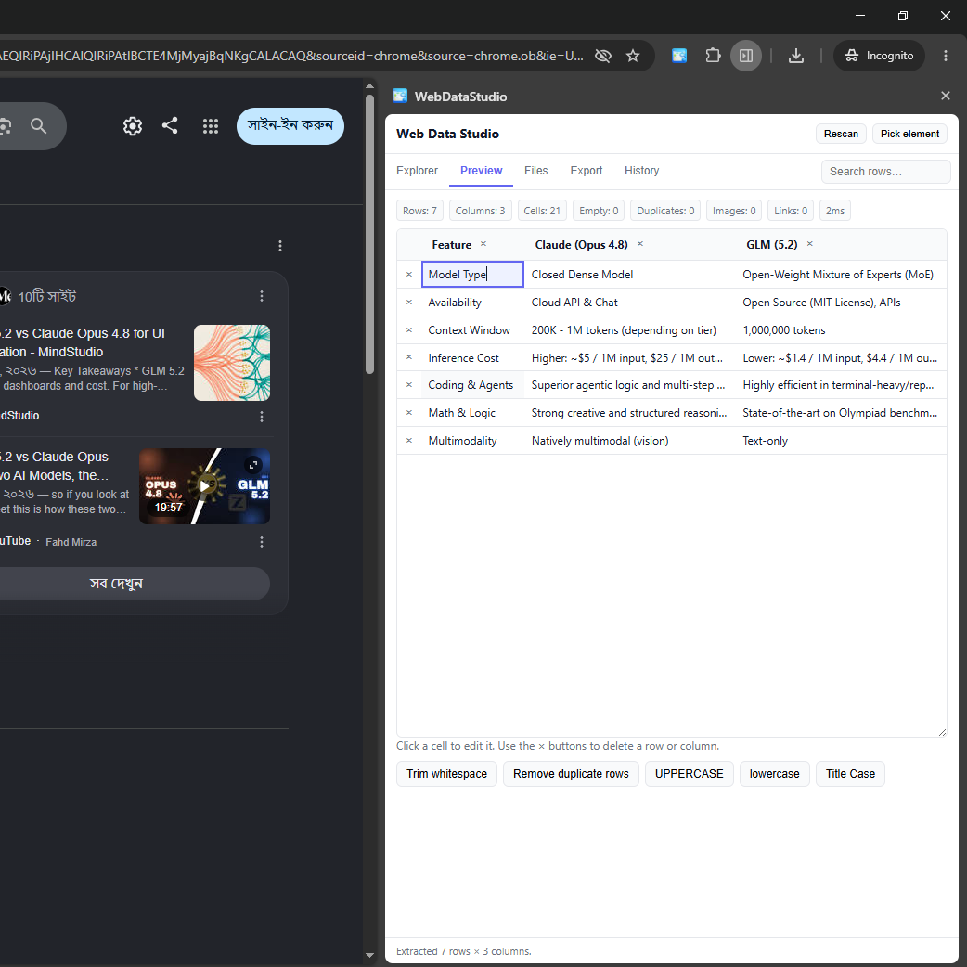This screenshot has width=967, height=967.
Task: Click the Incognito profile button
Action: (x=879, y=56)
